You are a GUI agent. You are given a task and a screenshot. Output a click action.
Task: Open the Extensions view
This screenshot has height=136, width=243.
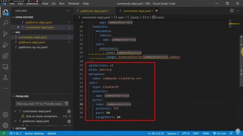pyautogui.click(x=5, y=56)
